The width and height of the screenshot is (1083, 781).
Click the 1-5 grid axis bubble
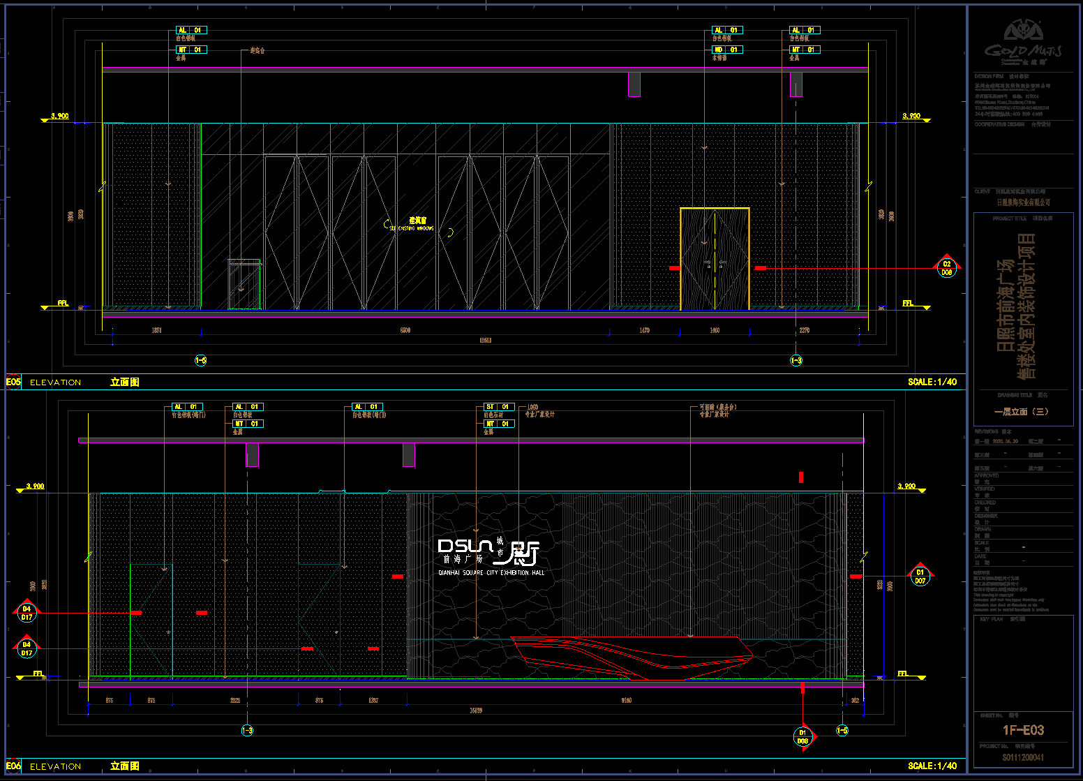click(x=842, y=731)
